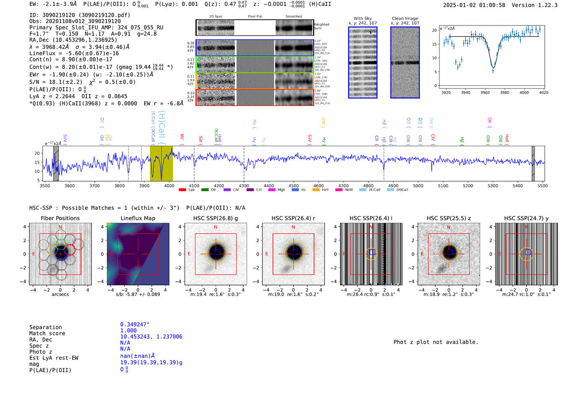
Task: Open the Lineflux Map panel
Action: pos(138,254)
